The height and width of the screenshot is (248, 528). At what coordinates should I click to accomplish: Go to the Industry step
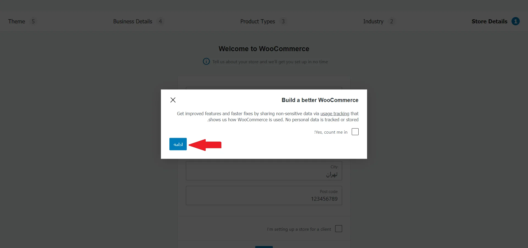[373, 21]
